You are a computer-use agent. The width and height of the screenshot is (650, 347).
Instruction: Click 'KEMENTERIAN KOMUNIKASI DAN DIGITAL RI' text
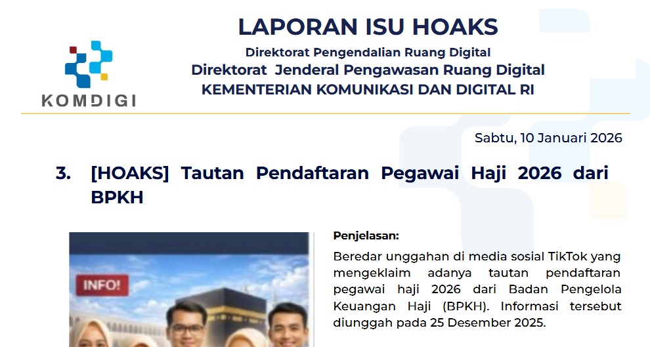368,89
